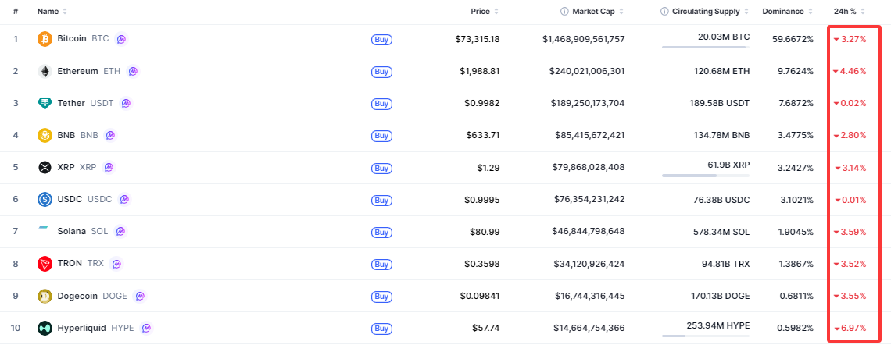Viewport: 891px width, 345px height.
Task: Click the Bitcoin coin logo
Action: [45, 39]
